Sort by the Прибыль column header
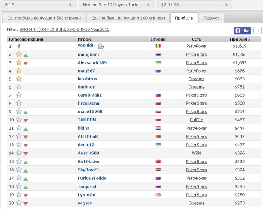Screen dimensions: 263x209 (x=239, y=39)
